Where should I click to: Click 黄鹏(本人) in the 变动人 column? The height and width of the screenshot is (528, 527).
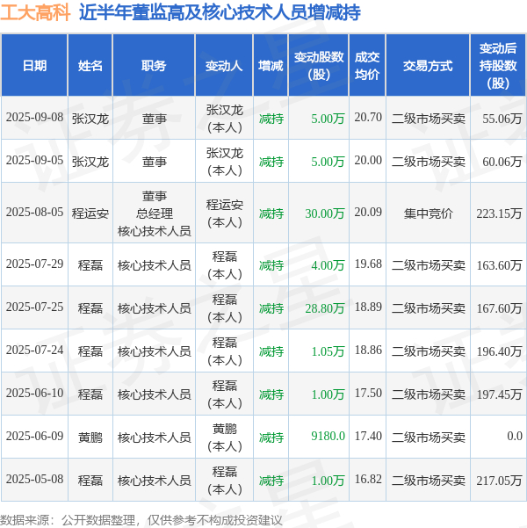pyautogui.click(x=224, y=438)
